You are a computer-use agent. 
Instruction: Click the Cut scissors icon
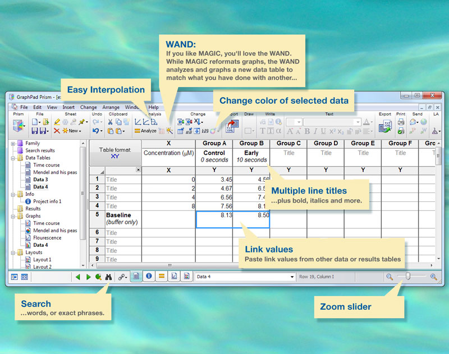pyautogui.click(x=110, y=122)
